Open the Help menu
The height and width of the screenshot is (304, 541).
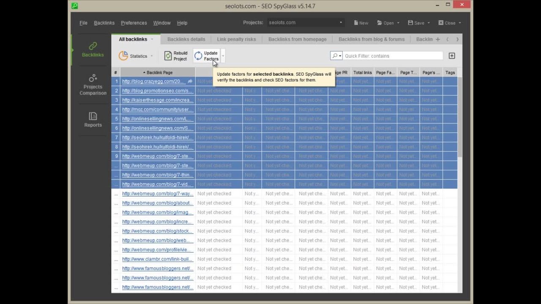pos(182,23)
